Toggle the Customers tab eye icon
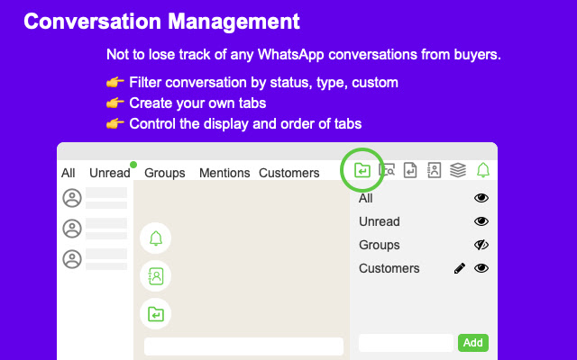Image resolution: width=577 pixels, height=360 pixels. point(481,268)
